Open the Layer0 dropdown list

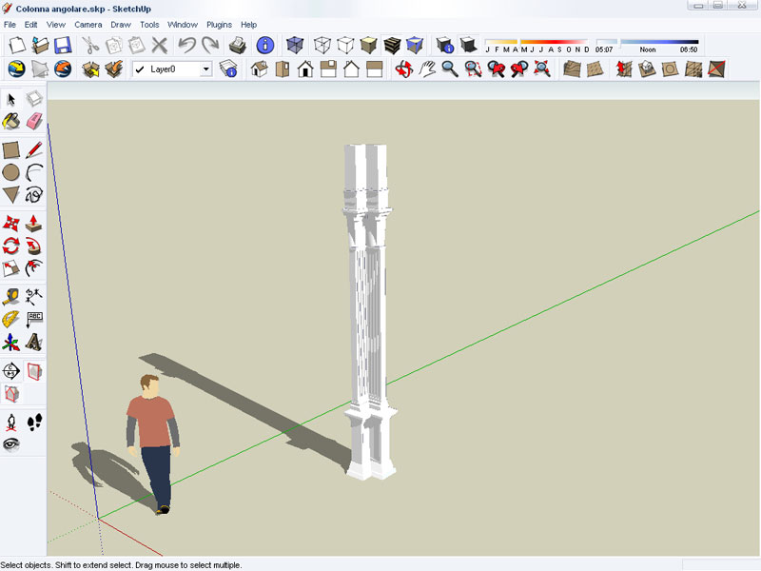[x=205, y=69]
